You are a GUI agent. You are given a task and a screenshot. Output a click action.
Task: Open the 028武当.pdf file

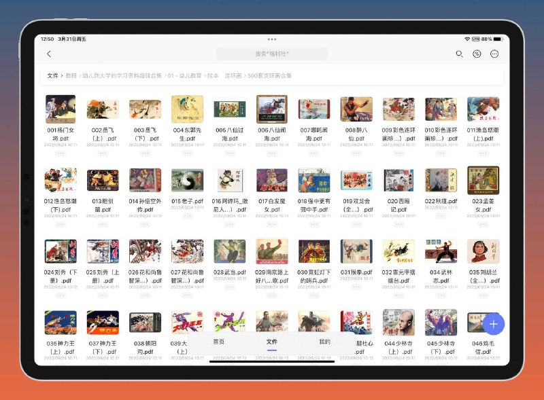click(x=229, y=251)
